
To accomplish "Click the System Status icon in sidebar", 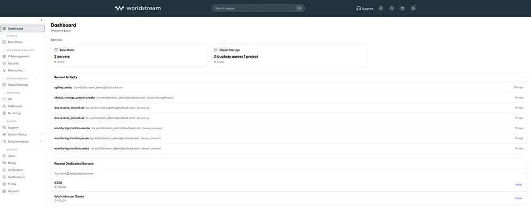I will point(4,134).
